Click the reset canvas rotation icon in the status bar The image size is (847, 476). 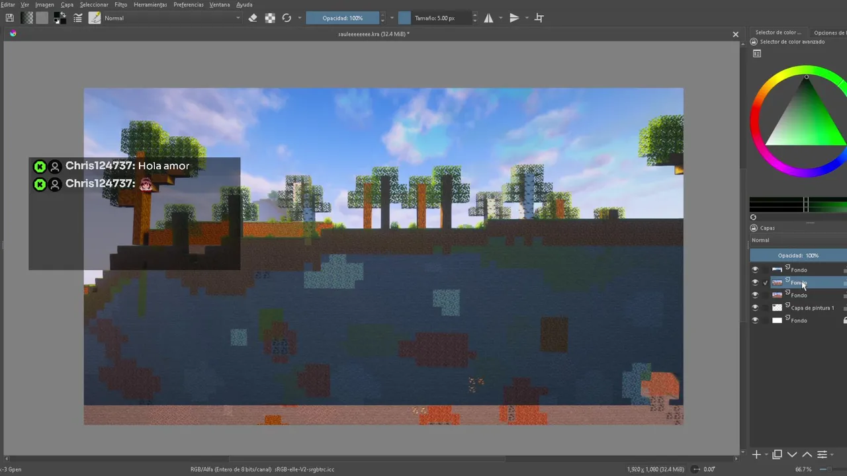click(696, 469)
